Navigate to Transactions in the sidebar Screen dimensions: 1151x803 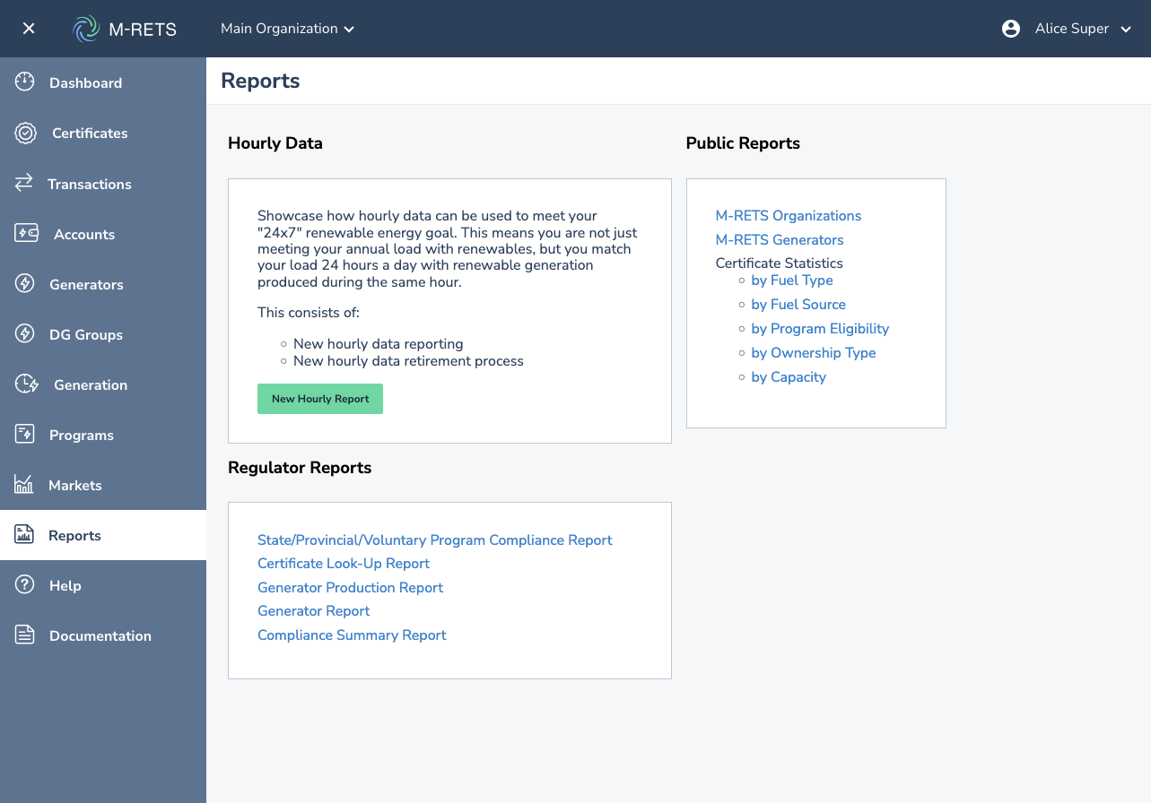coord(103,183)
